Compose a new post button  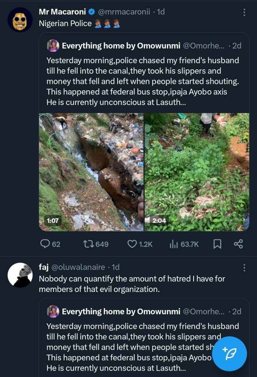point(229,353)
